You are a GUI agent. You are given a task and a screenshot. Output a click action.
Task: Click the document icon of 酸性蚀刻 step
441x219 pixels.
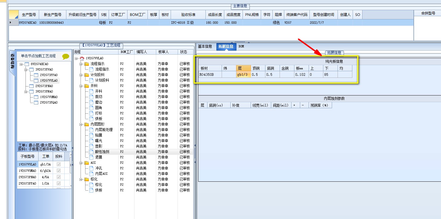(x=91, y=152)
